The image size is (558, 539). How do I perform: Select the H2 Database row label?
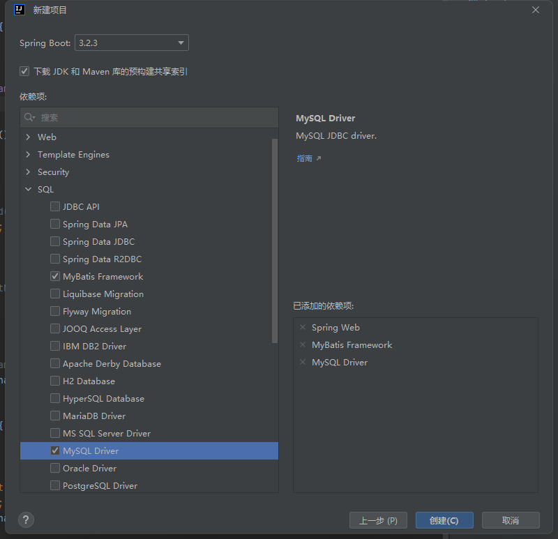coord(89,381)
